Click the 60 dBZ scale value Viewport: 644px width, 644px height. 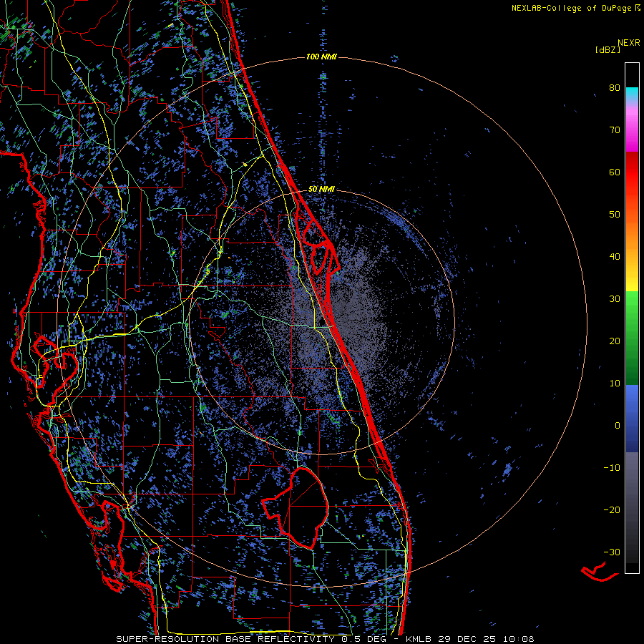click(x=615, y=172)
